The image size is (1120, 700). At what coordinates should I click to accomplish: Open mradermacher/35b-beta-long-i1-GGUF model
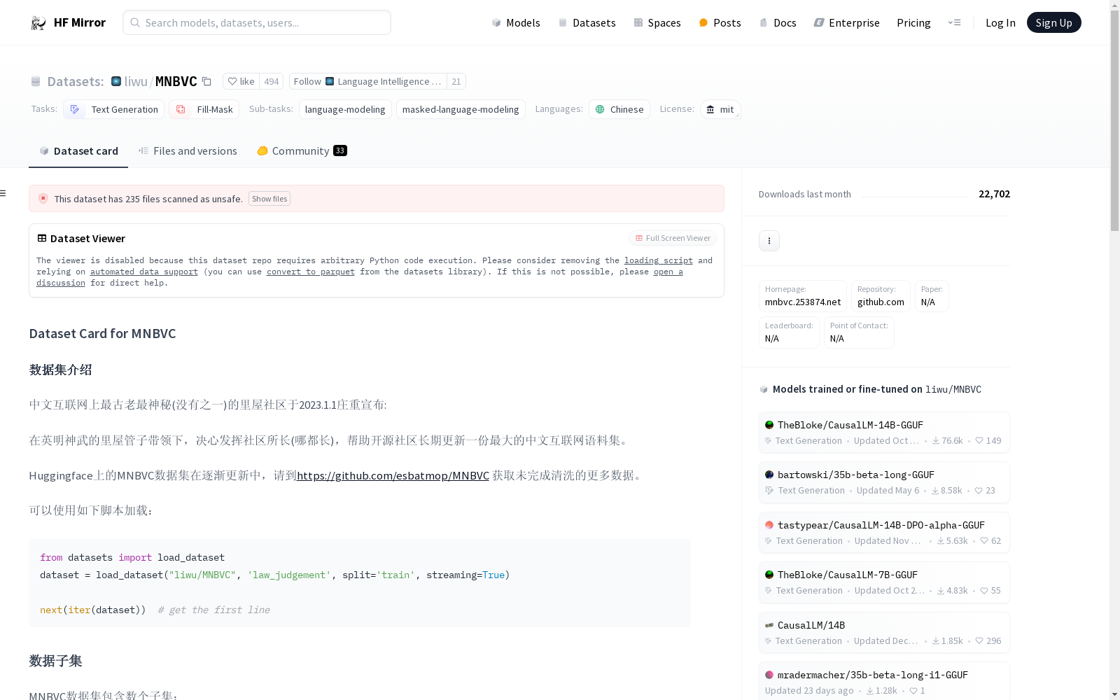[x=884, y=681]
